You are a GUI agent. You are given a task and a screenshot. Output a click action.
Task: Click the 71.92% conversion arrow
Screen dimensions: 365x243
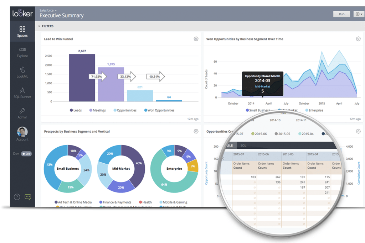[98, 76]
